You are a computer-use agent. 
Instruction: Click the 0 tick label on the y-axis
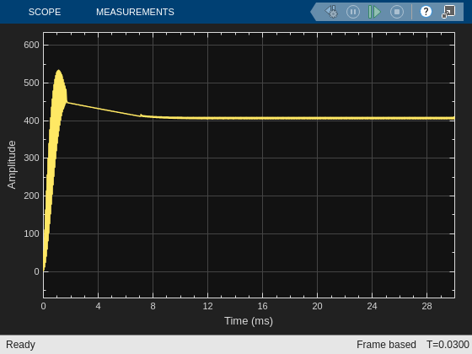(x=36, y=271)
